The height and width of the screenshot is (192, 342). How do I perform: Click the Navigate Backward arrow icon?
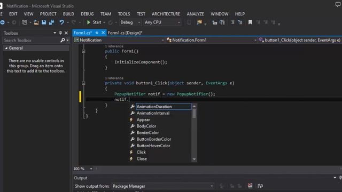coord(2,22)
